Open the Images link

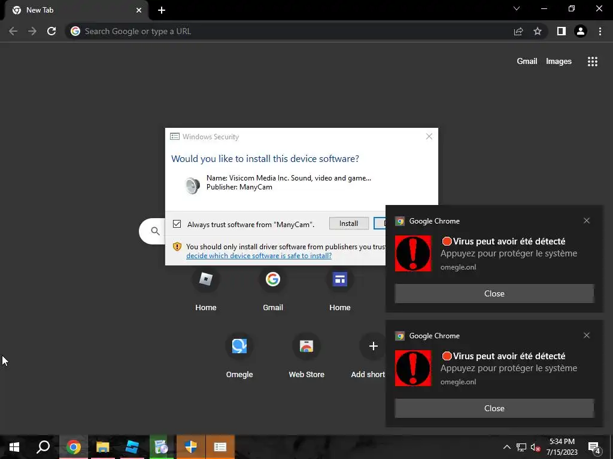pos(559,62)
